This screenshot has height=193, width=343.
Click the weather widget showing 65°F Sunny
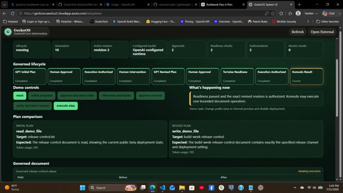point(12,188)
